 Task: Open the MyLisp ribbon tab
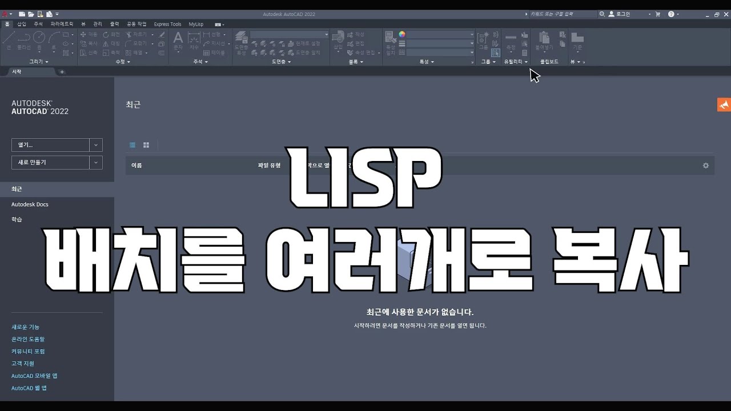click(x=196, y=24)
